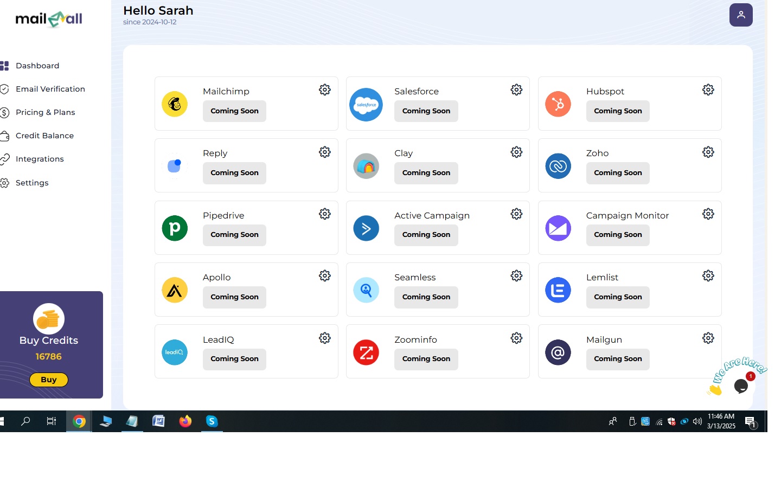Click Coming Soon under Zoominfo
The image size is (781, 488).
(426, 359)
